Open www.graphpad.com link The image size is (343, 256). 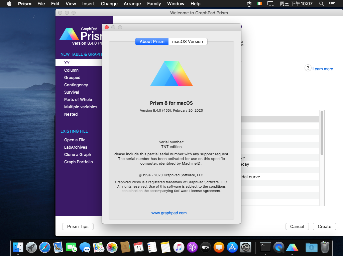pos(169,213)
